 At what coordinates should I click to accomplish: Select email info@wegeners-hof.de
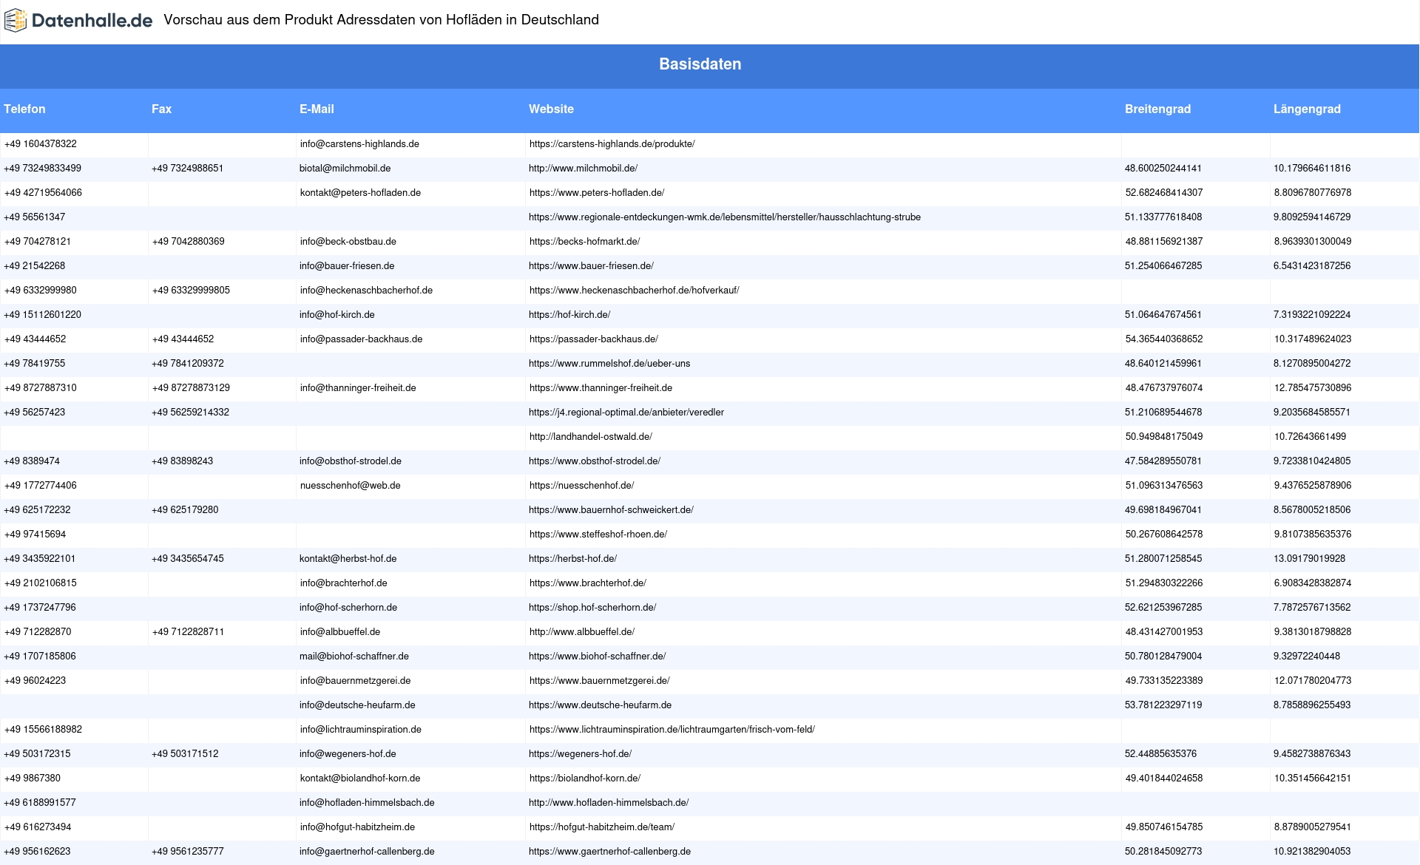point(348,754)
